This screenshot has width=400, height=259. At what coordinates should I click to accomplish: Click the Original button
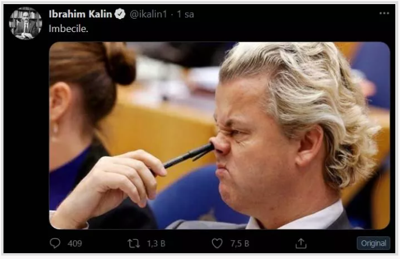point(373,243)
